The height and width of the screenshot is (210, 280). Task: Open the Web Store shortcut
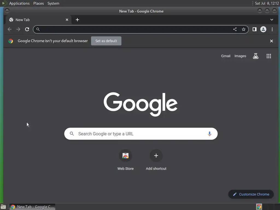126,160
